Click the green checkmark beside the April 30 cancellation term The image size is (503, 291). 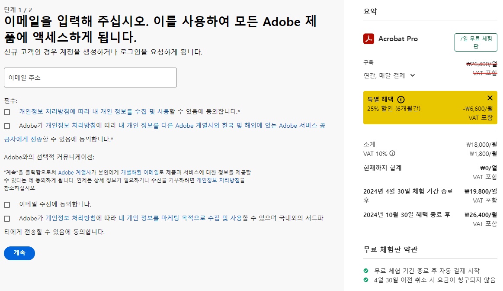[365, 279]
